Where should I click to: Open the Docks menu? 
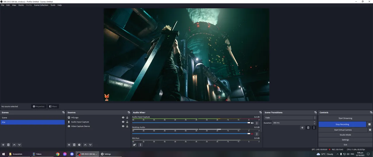coord(21,5)
